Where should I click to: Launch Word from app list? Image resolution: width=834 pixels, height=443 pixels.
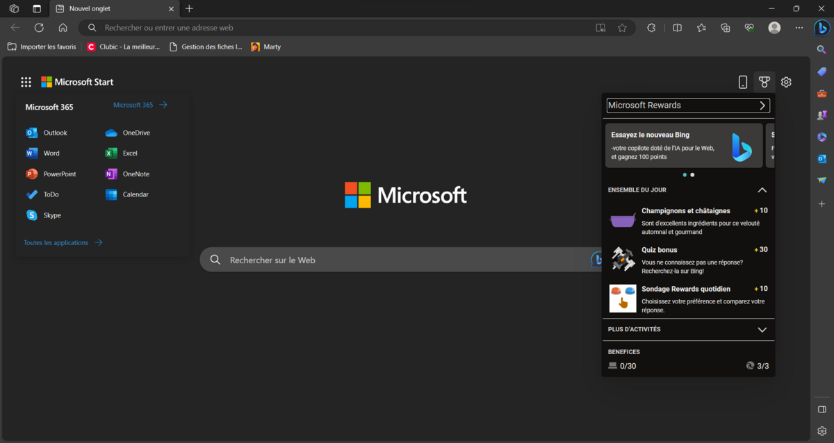42,153
